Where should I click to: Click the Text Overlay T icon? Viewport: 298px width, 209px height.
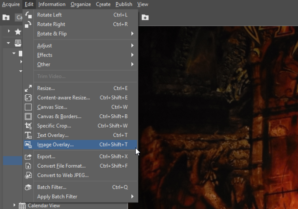coord(28,135)
